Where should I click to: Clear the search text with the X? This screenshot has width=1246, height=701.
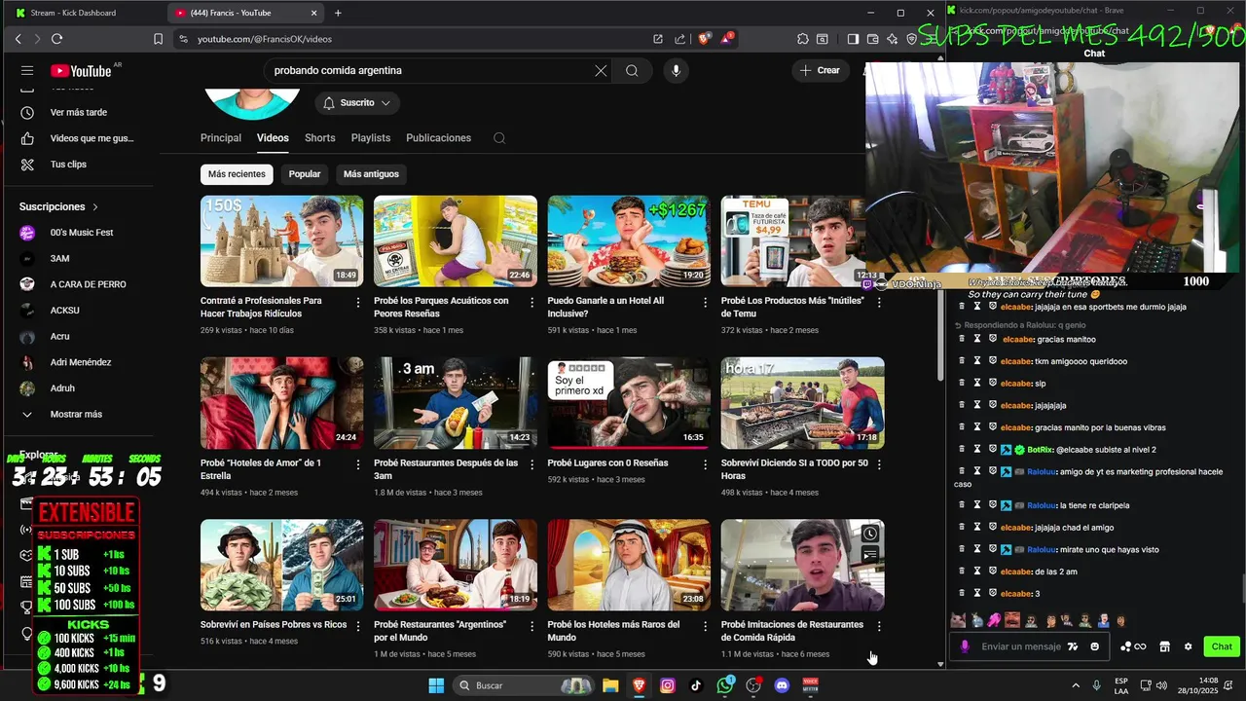(x=601, y=70)
